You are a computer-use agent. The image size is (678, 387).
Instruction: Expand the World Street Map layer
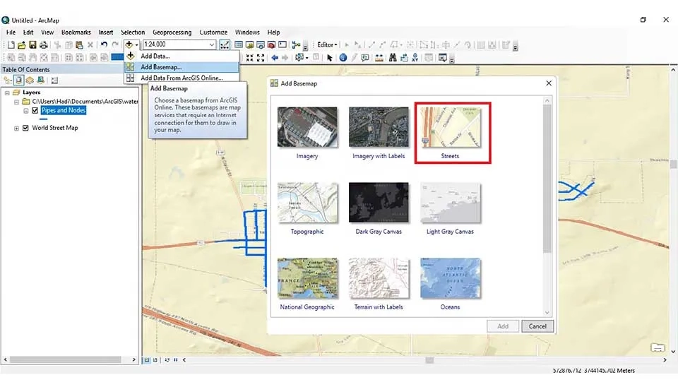[17, 128]
